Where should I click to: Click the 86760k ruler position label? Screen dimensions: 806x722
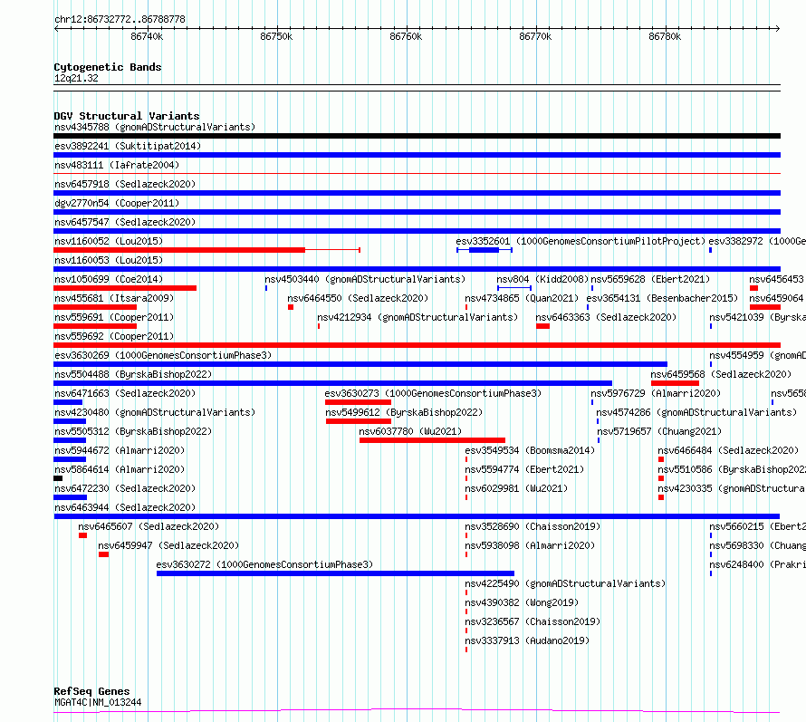coord(406,36)
